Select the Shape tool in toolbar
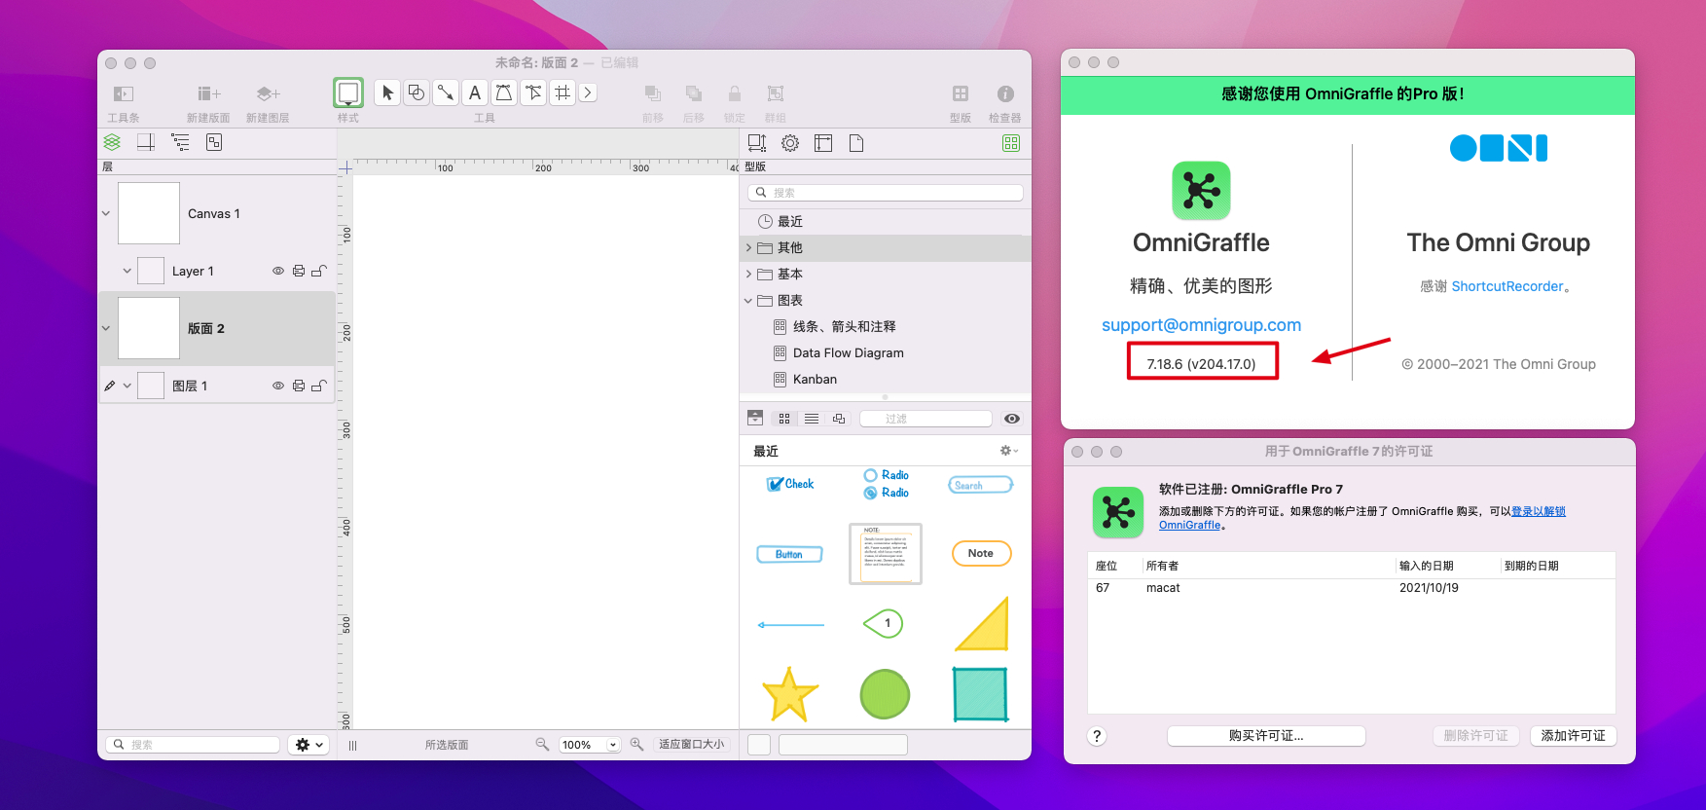Viewport: 1706px width, 810px height. (417, 92)
